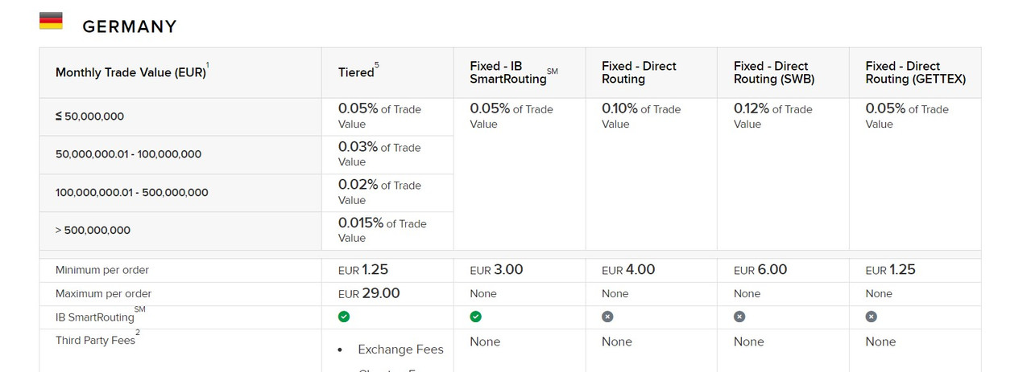The height and width of the screenshot is (372, 1031).
Task: Select the Tiered column header
Action: click(x=356, y=72)
